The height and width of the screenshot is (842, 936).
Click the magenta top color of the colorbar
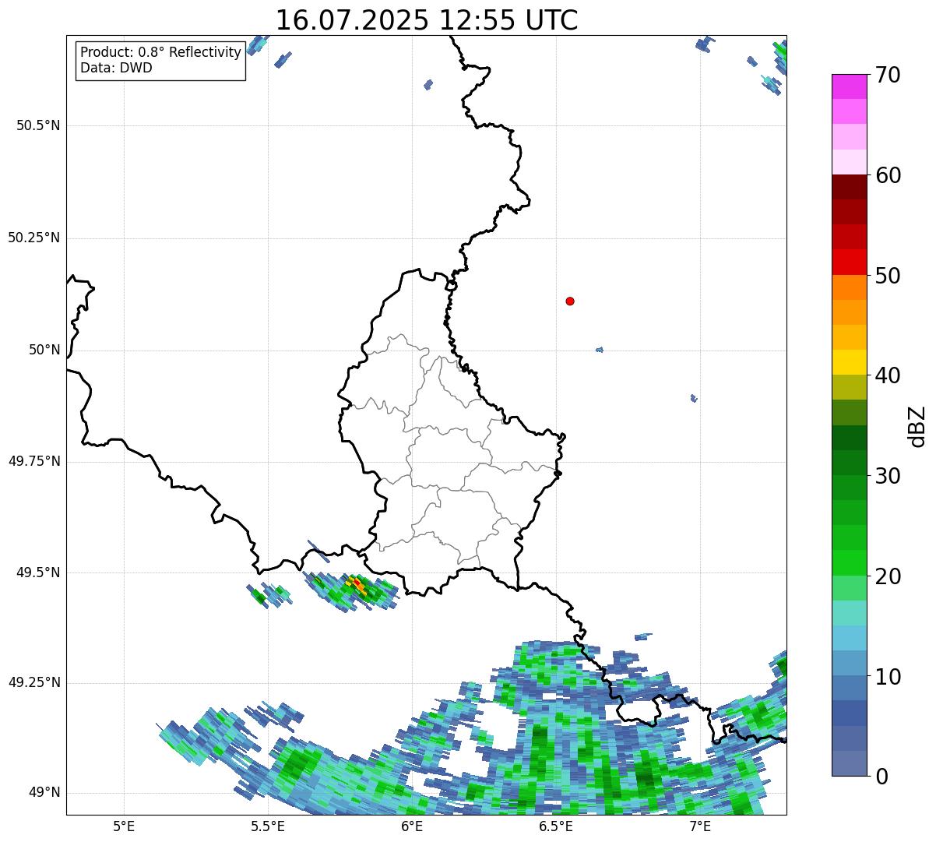(849, 86)
